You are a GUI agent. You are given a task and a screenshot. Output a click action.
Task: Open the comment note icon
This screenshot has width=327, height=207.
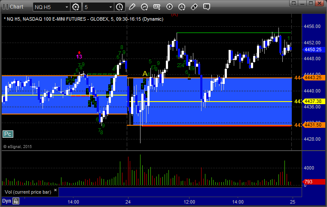[207, 7]
